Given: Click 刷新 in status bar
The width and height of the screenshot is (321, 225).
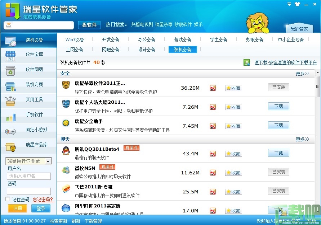Looking at the screenshot, I should tap(76, 221).
